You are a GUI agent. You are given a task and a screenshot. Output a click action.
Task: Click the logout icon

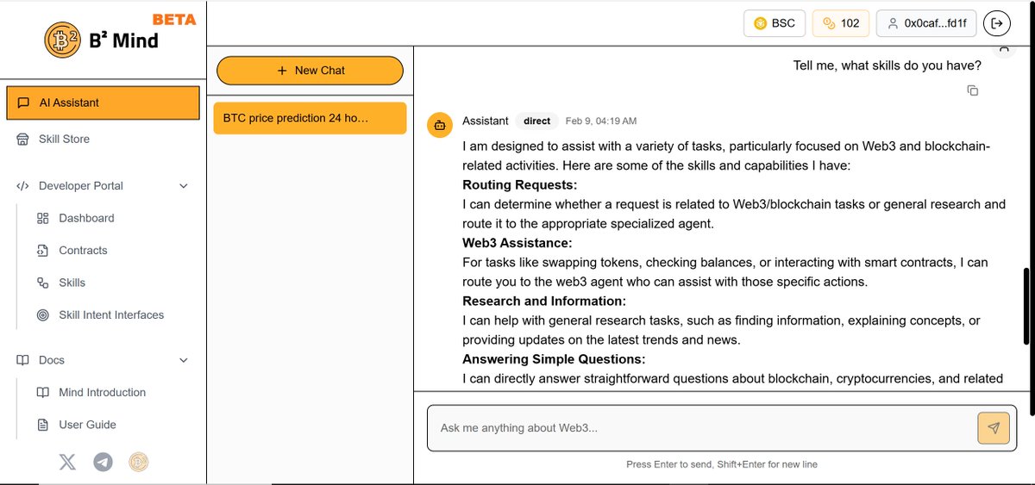tap(997, 23)
